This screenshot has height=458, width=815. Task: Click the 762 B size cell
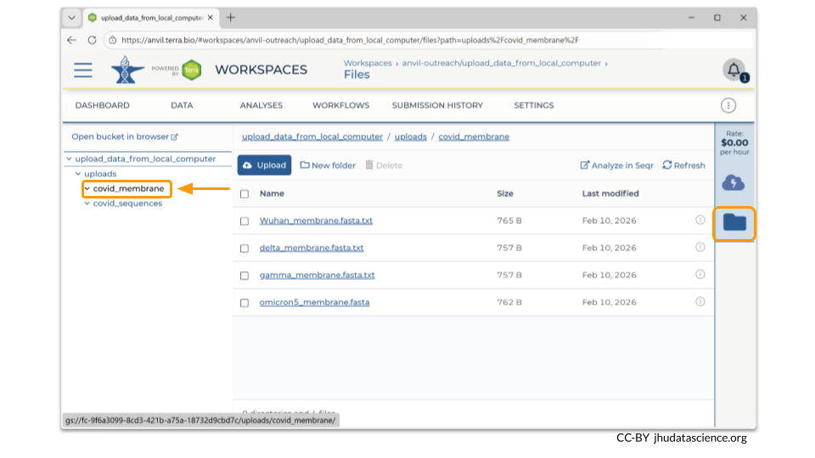tap(509, 302)
